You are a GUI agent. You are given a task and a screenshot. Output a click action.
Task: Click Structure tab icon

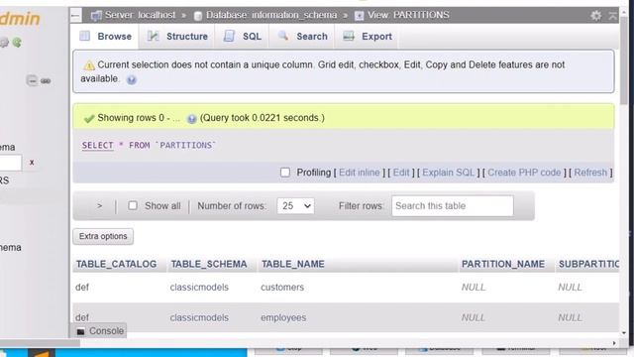(x=153, y=36)
